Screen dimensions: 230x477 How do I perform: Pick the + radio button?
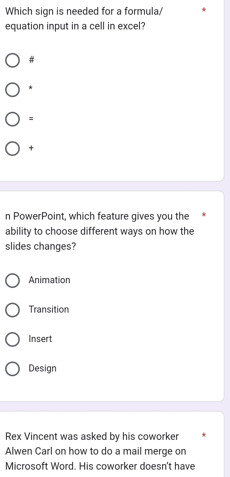[x=12, y=148]
